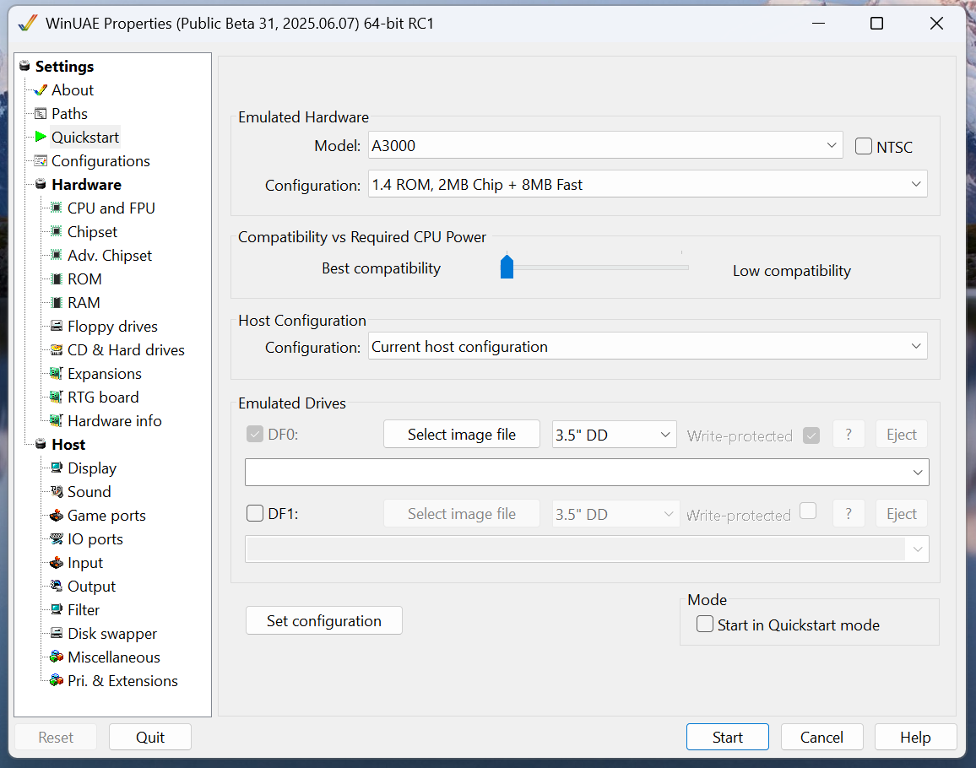Click the CD & Hard drives icon
Viewport: 976px width, 768px height.
(x=56, y=349)
